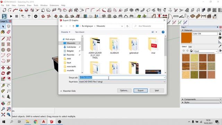Activate the Line pencil tool

click(x=3, y=39)
